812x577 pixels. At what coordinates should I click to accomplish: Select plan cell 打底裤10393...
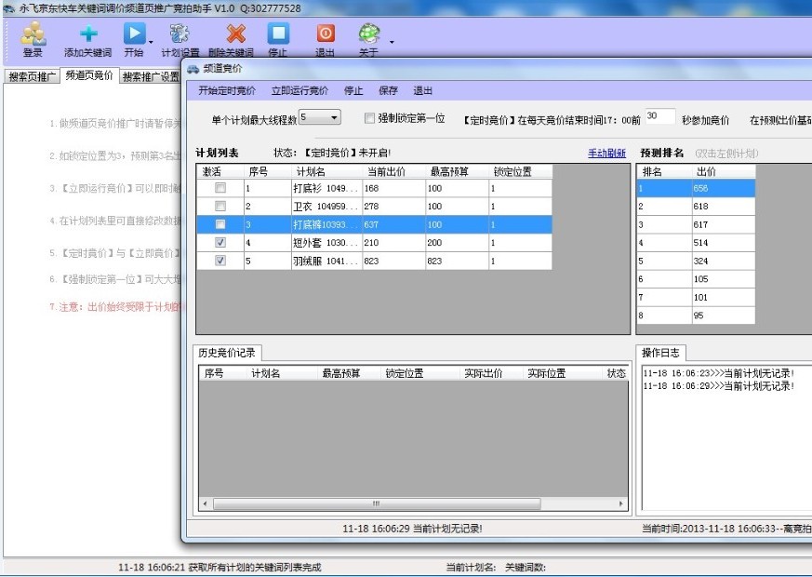(326, 224)
